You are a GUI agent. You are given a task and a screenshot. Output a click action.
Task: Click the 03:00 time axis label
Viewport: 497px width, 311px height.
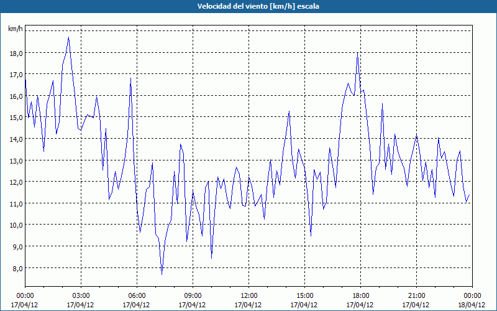coord(81,296)
